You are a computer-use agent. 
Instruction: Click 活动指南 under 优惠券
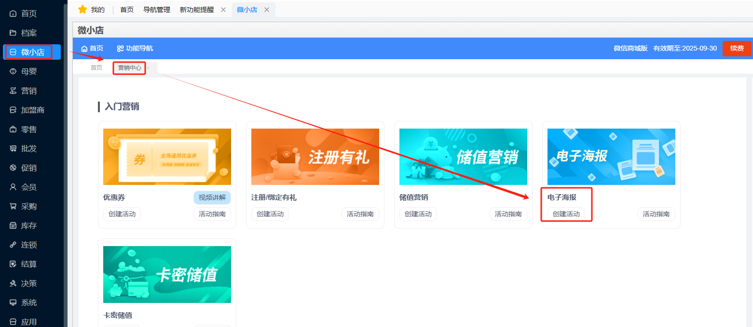tap(212, 214)
